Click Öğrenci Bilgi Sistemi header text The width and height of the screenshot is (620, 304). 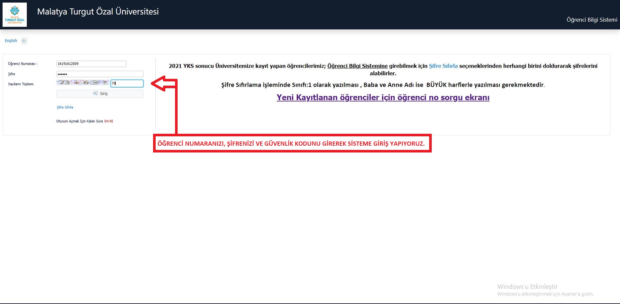coord(592,20)
